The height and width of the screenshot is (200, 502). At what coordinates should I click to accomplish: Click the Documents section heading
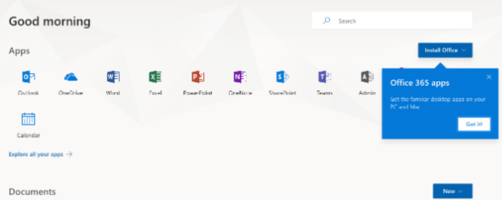pos(32,192)
